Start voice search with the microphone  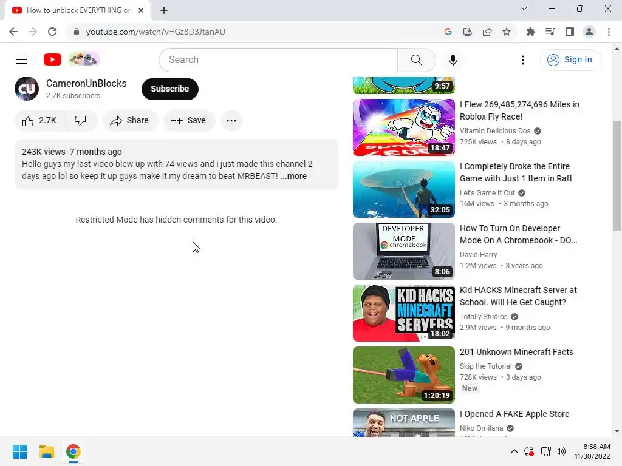(453, 60)
